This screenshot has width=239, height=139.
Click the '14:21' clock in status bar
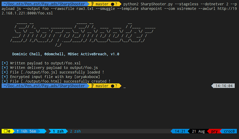click(180, 131)
